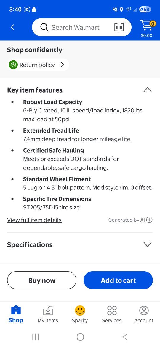Tap the Add to cart button
This screenshot has width=160, height=348.
click(x=118, y=280)
